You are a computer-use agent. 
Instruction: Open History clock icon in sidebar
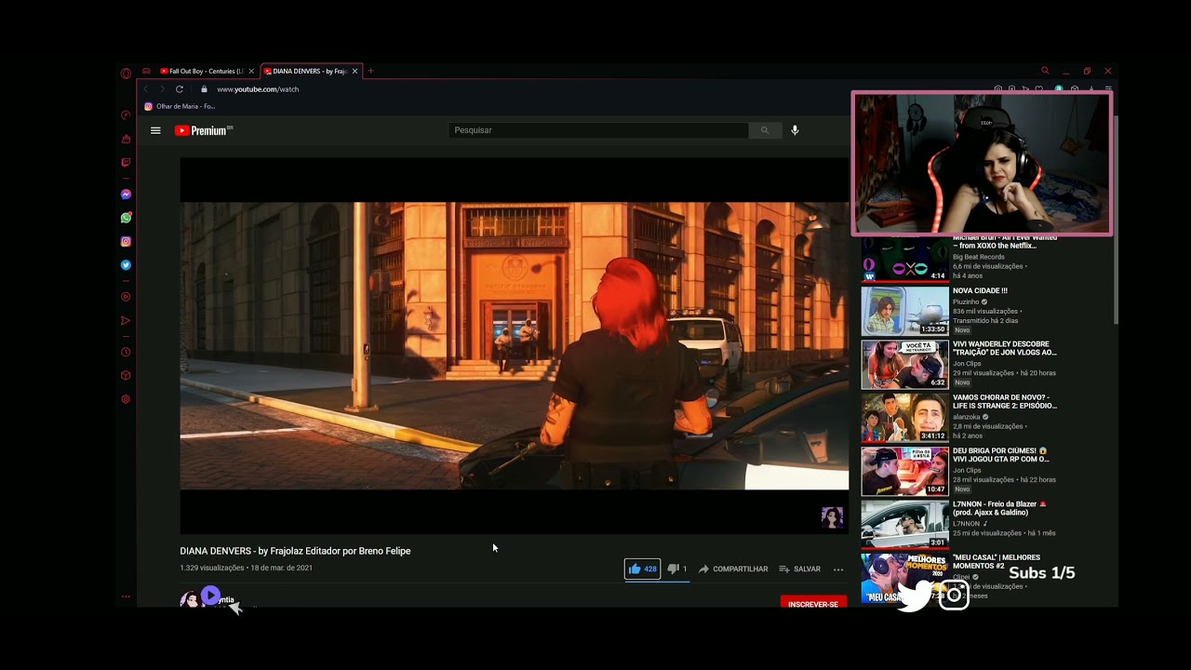126,353
